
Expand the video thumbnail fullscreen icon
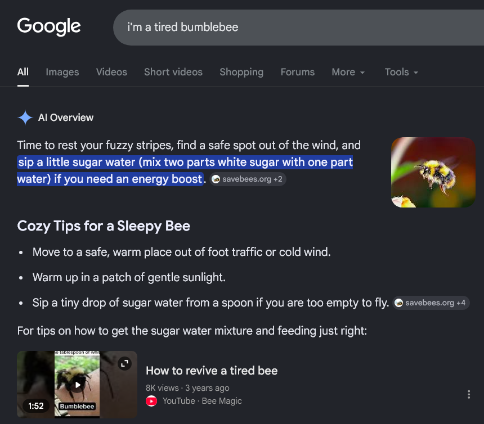[x=125, y=364]
